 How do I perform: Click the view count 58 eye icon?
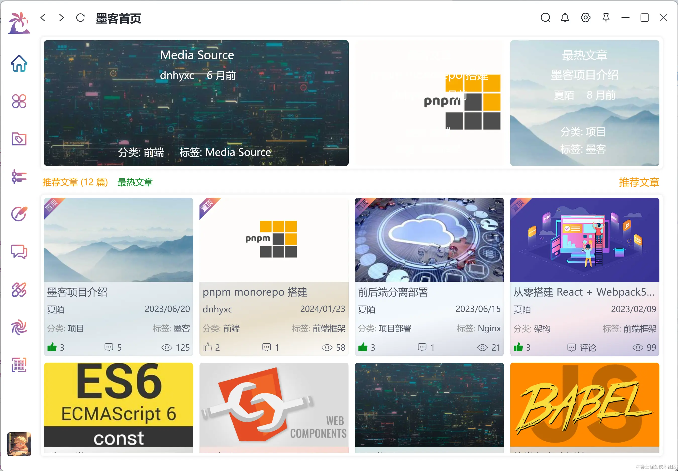click(327, 348)
